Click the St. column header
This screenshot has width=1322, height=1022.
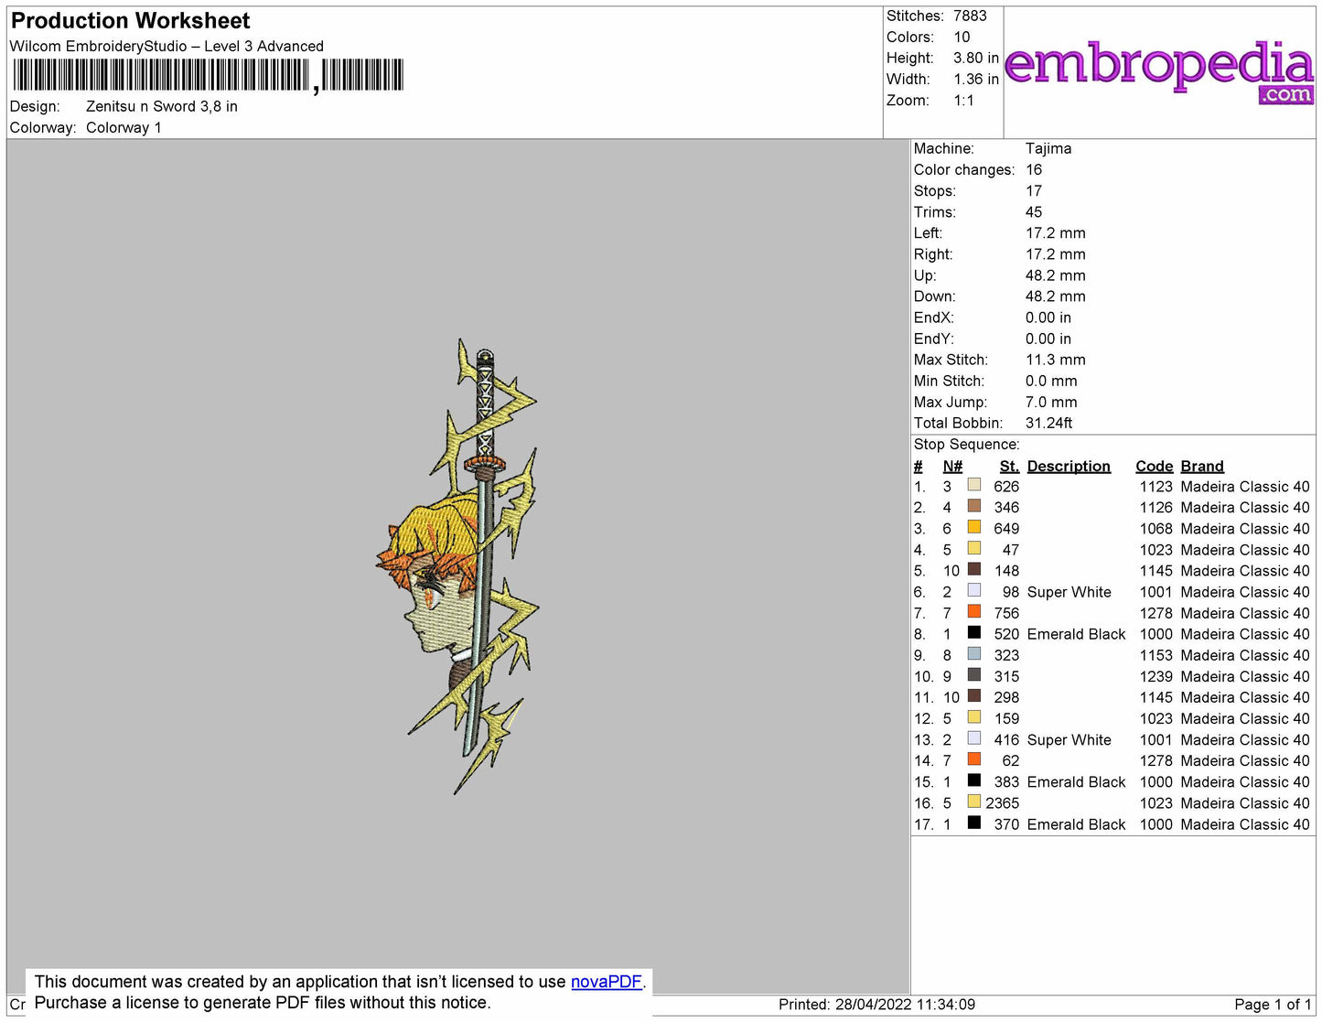pyautogui.click(x=1009, y=467)
